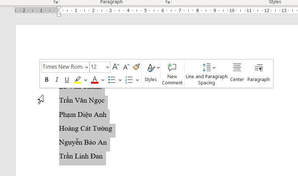Click the text Hoàng Cát Tường
The height and width of the screenshot is (176, 298).
click(86, 129)
